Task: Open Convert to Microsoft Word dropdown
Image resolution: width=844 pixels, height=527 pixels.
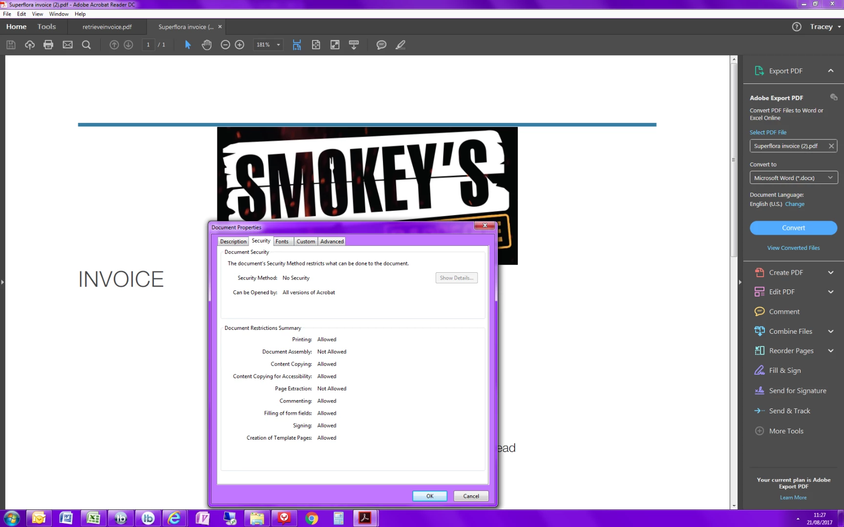Action: click(x=794, y=178)
